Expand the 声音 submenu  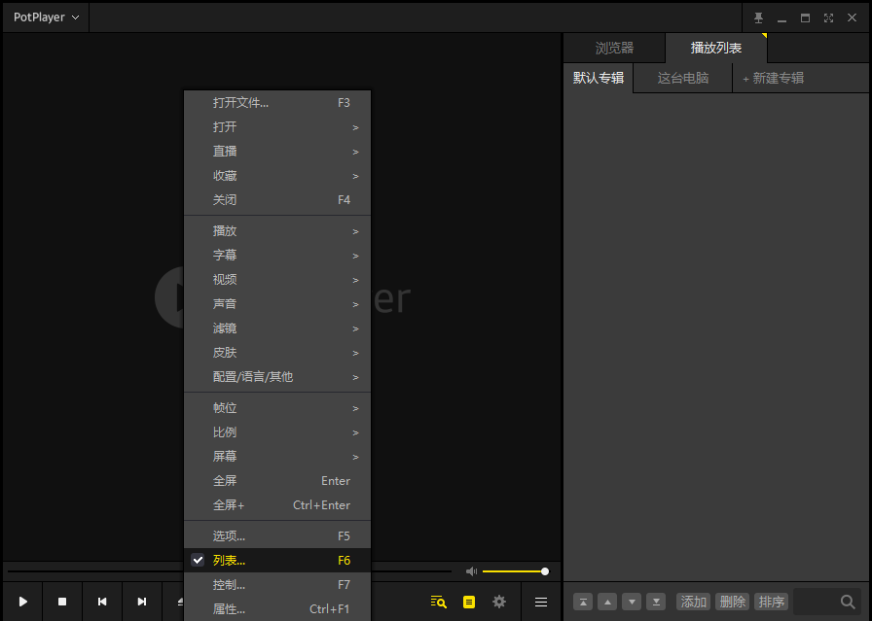(x=277, y=304)
